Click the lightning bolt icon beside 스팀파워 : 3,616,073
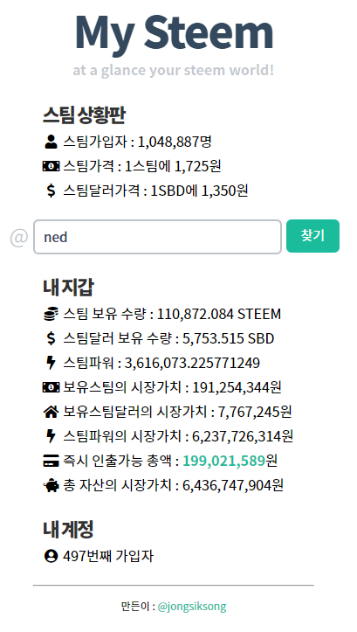Image resolution: width=357 pixels, height=632 pixels. [x=51, y=363]
